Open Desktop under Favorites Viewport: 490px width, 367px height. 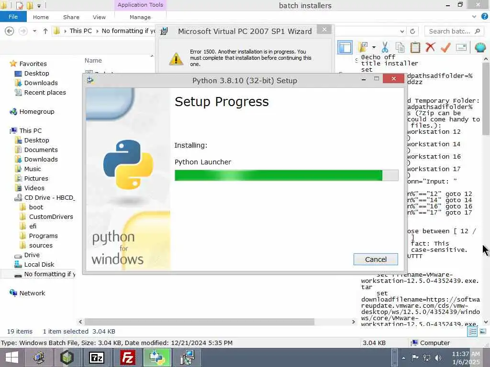(x=36, y=73)
